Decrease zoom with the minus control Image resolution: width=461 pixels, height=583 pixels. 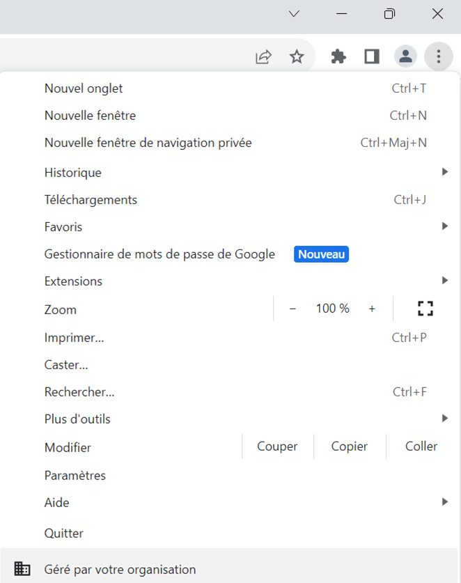click(x=292, y=308)
